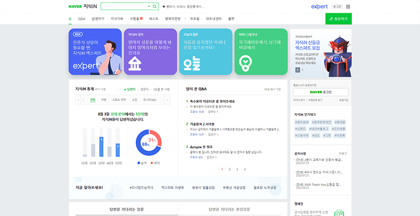Click the 30대 bar in the age chart
The image size is (420, 216).
(x=101, y=146)
